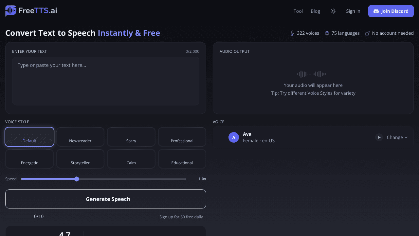Screen dimensions: 419x236
Task: Click the globe icon beside 75 languages
Action: [x=327, y=33]
